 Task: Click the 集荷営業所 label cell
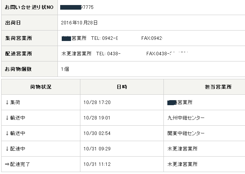18,38
